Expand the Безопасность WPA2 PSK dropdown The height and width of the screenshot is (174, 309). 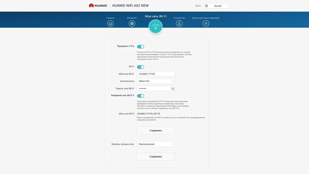[156, 81]
